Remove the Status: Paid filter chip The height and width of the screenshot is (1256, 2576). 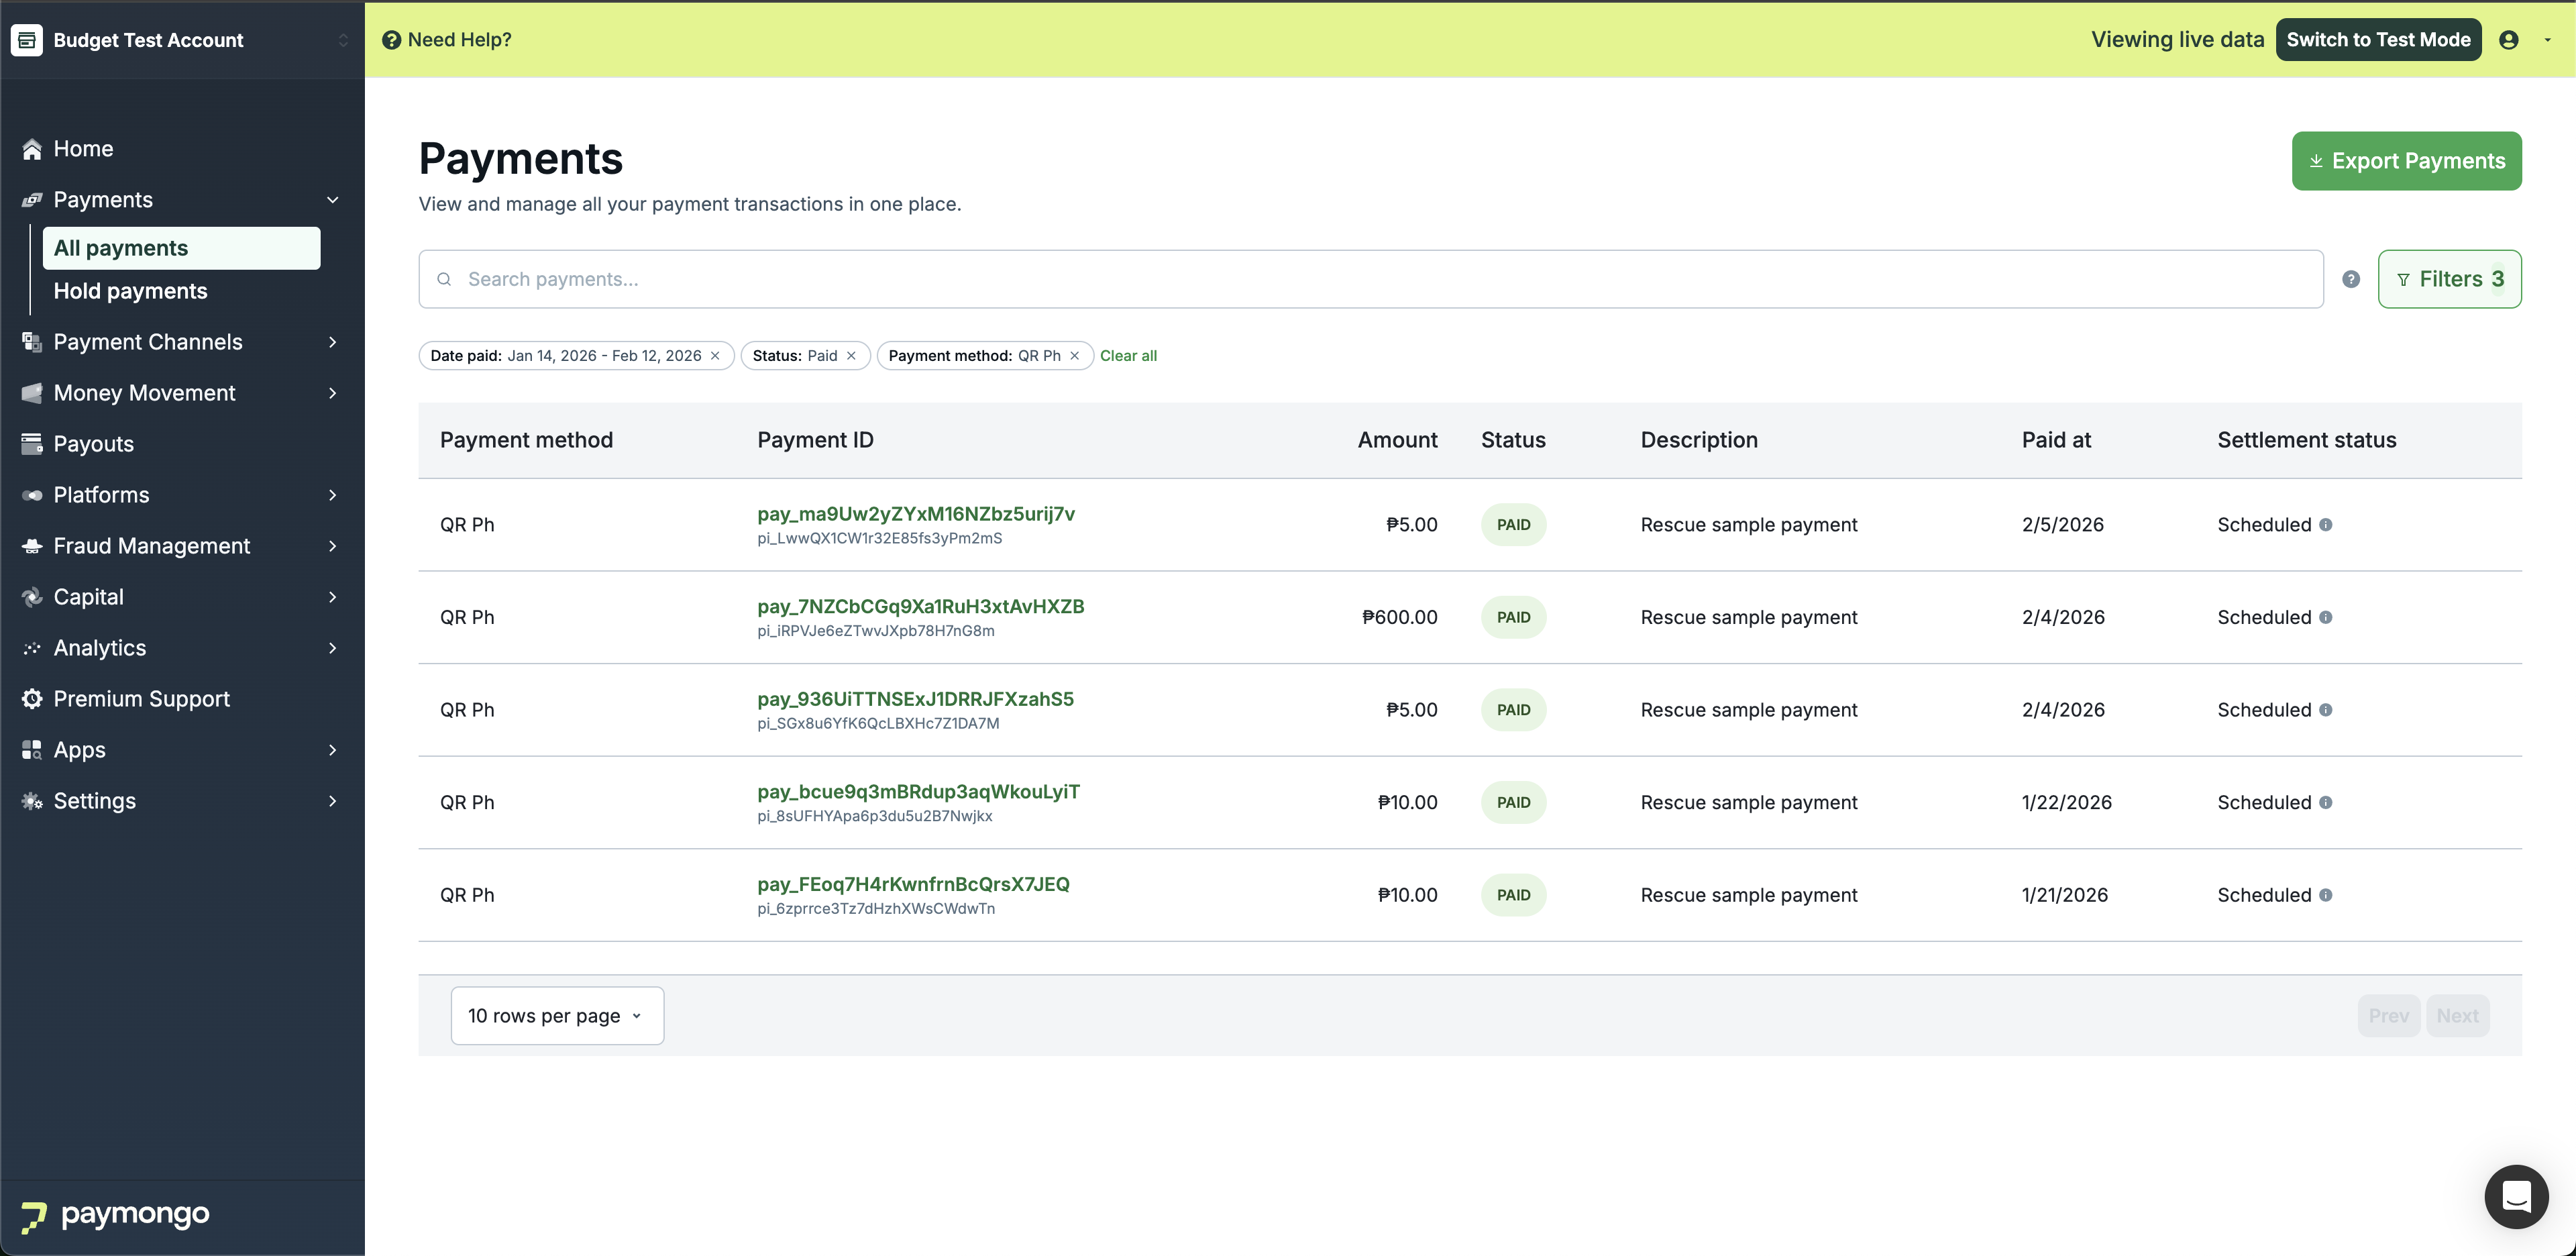coord(851,356)
